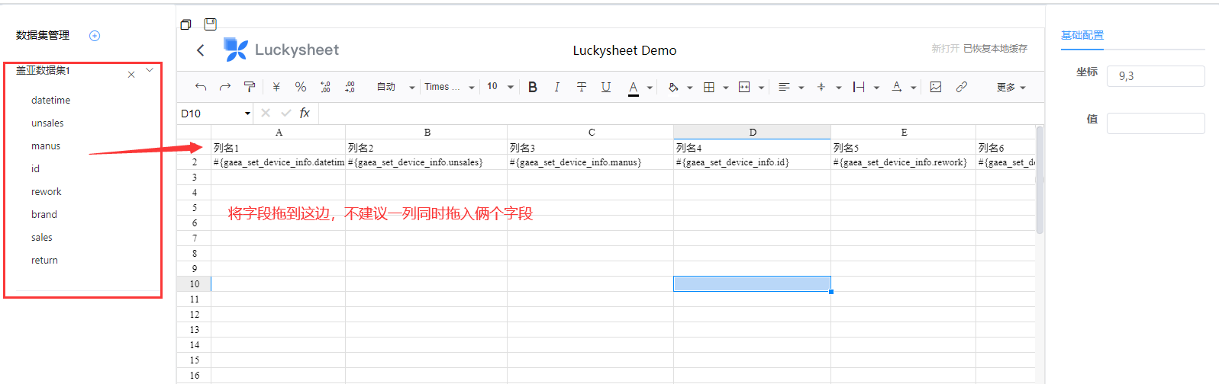Click the save disk icon

(211, 24)
